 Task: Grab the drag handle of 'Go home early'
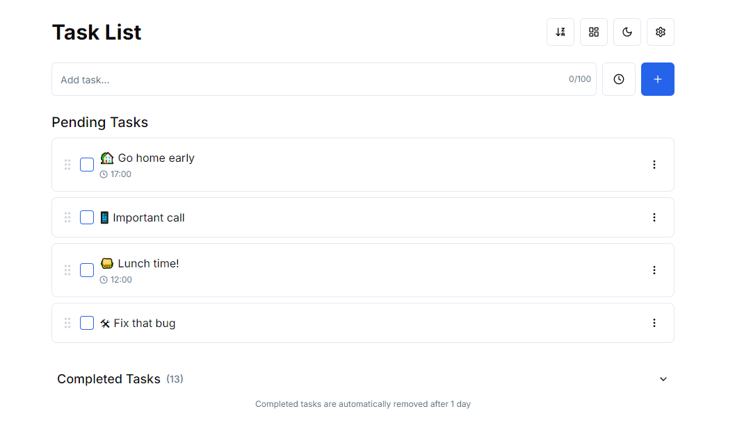(x=67, y=165)
